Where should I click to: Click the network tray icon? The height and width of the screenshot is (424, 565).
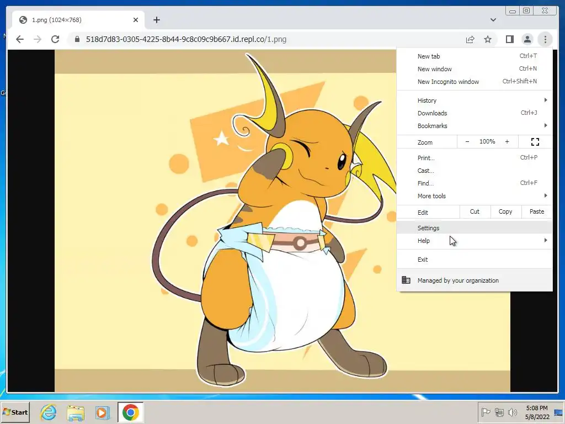(499, 412)
